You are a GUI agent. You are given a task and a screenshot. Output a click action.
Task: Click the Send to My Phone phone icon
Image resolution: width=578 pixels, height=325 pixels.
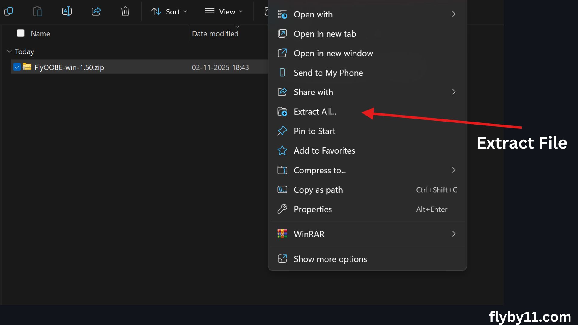point(282,73)
